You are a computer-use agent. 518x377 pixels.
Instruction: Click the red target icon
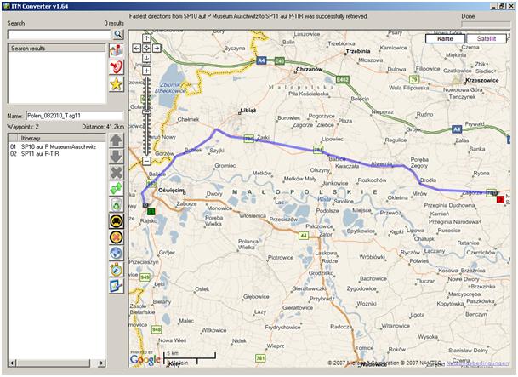click(x=117, y=67)
